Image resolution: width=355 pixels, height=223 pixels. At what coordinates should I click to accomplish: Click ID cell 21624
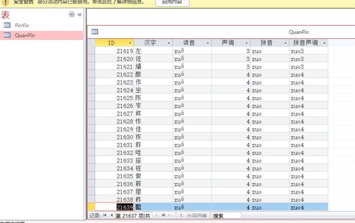coord(115,90)
